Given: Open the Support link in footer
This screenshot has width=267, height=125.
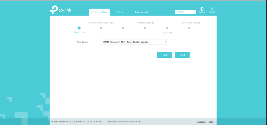Looking at the screenshot, I should pyautogui.click(x=201, y=122).
